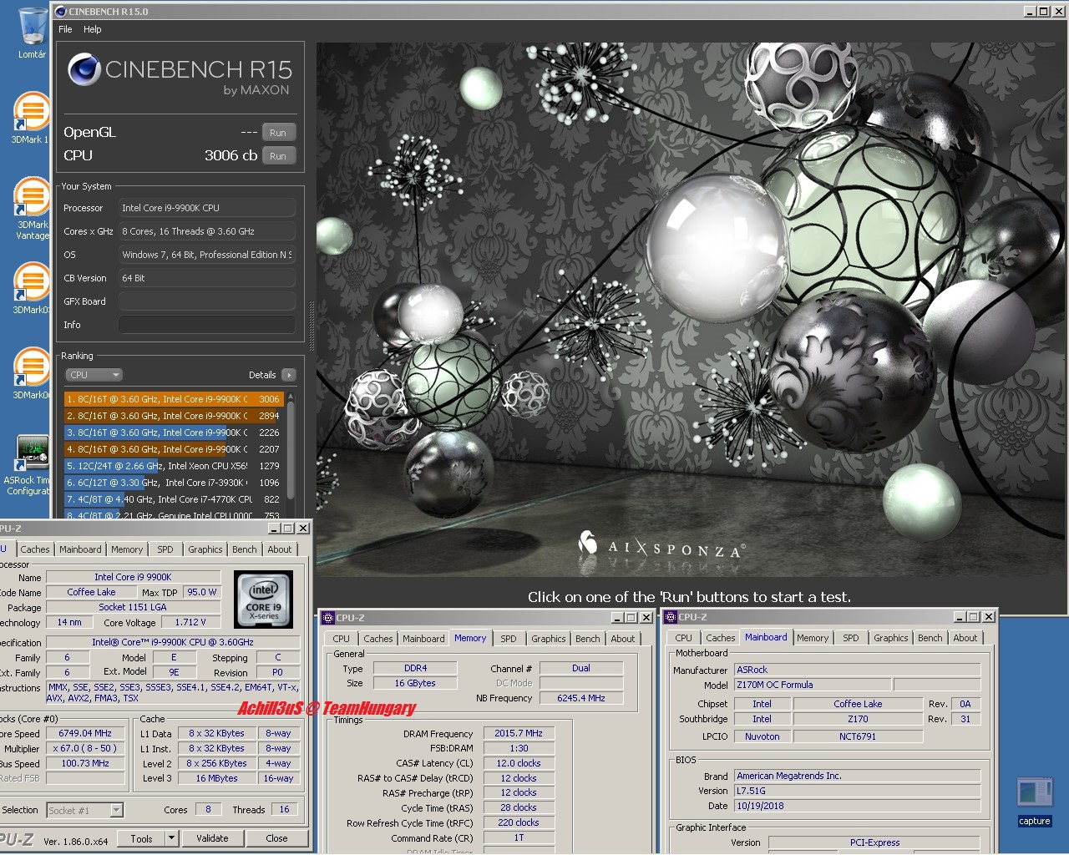1069x855 pixels.
Task: Click the DRAM Frequency value 2015.7 MHz
Action: click(x=518, y=733)
